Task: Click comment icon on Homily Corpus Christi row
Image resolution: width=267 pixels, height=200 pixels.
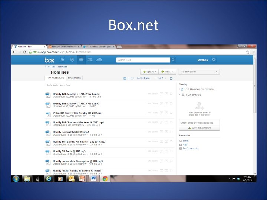Action: (161, 132)
